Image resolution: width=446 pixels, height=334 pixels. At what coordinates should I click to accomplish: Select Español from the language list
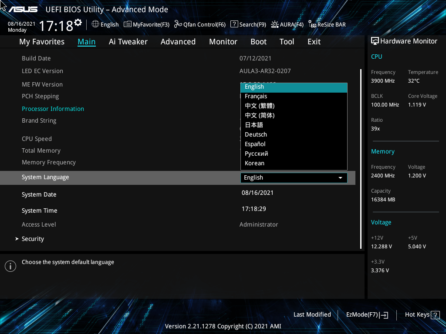[x=294, y=144]
